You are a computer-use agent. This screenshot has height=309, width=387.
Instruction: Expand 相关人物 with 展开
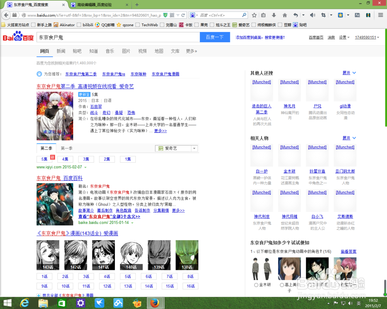(349, 138)
